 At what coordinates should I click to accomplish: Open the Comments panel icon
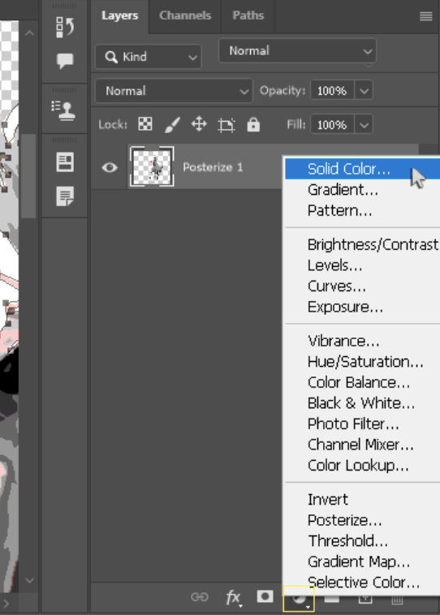(65, 61)
